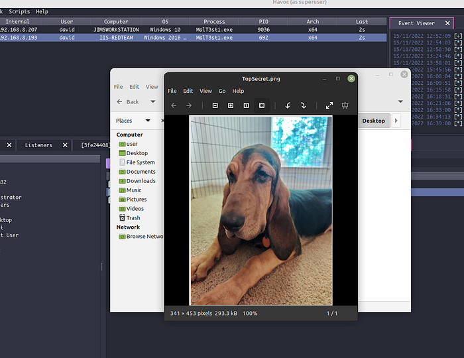Enter fullscreen mode in image viewer
Viewport: 464px width, 358px height.
[329, 105]
